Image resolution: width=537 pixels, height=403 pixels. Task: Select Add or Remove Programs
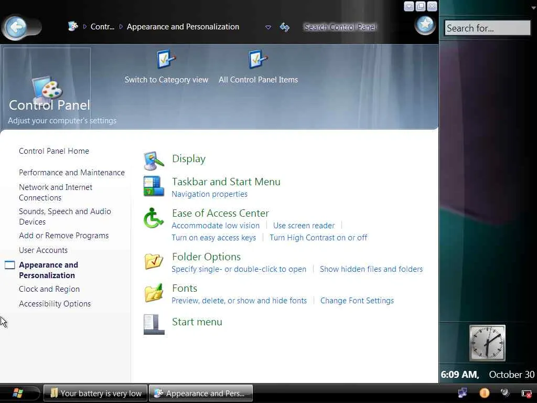[x=63, y=236]
